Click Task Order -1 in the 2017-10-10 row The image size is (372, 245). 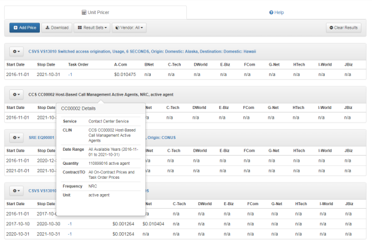[70, 224]
